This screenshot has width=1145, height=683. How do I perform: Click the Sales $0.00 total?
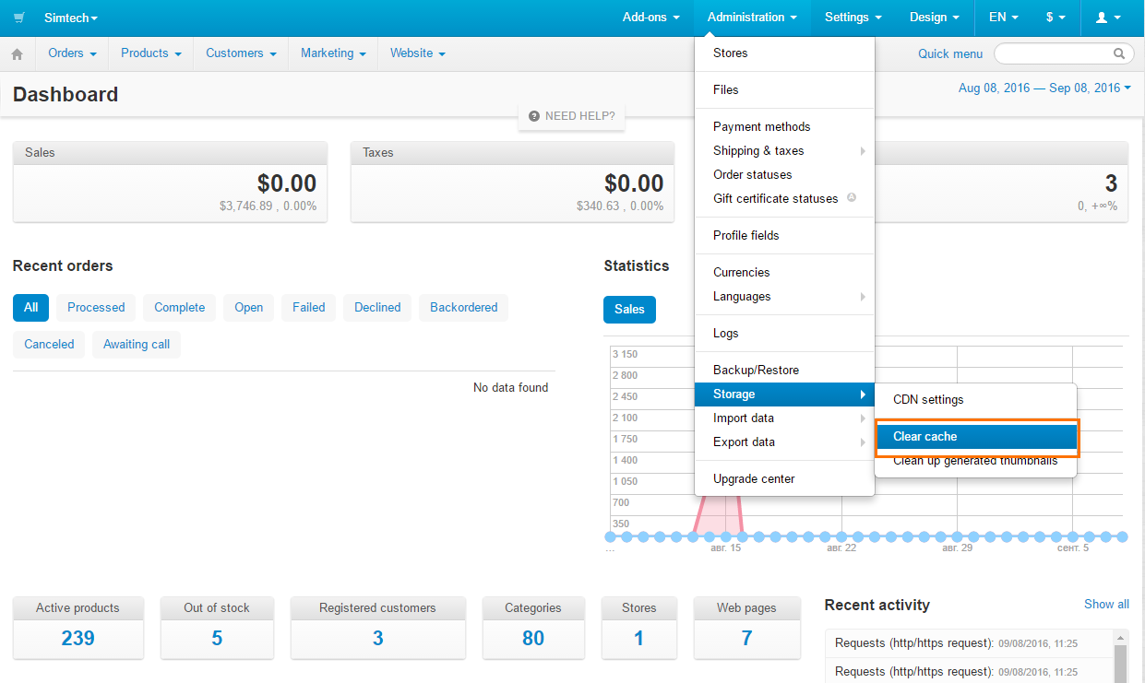(286, 183)
